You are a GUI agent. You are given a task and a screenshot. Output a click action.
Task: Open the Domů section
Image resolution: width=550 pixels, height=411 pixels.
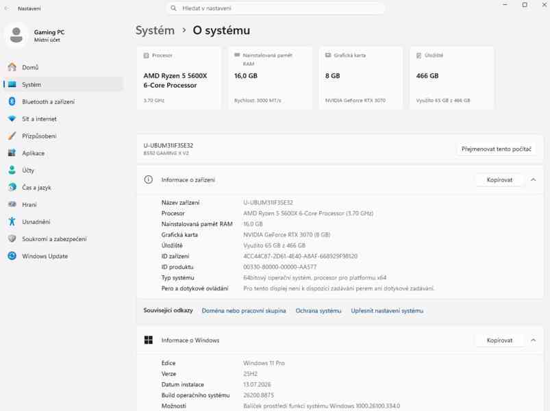63,67
